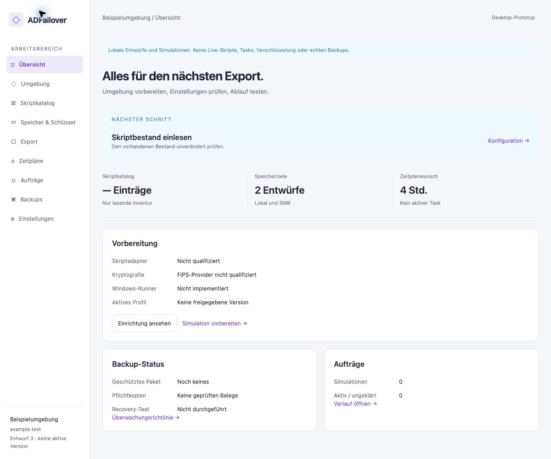Open Einstellungen in the sidebar
This screenshot has width=551, height=459.
[x=45, y=219]
